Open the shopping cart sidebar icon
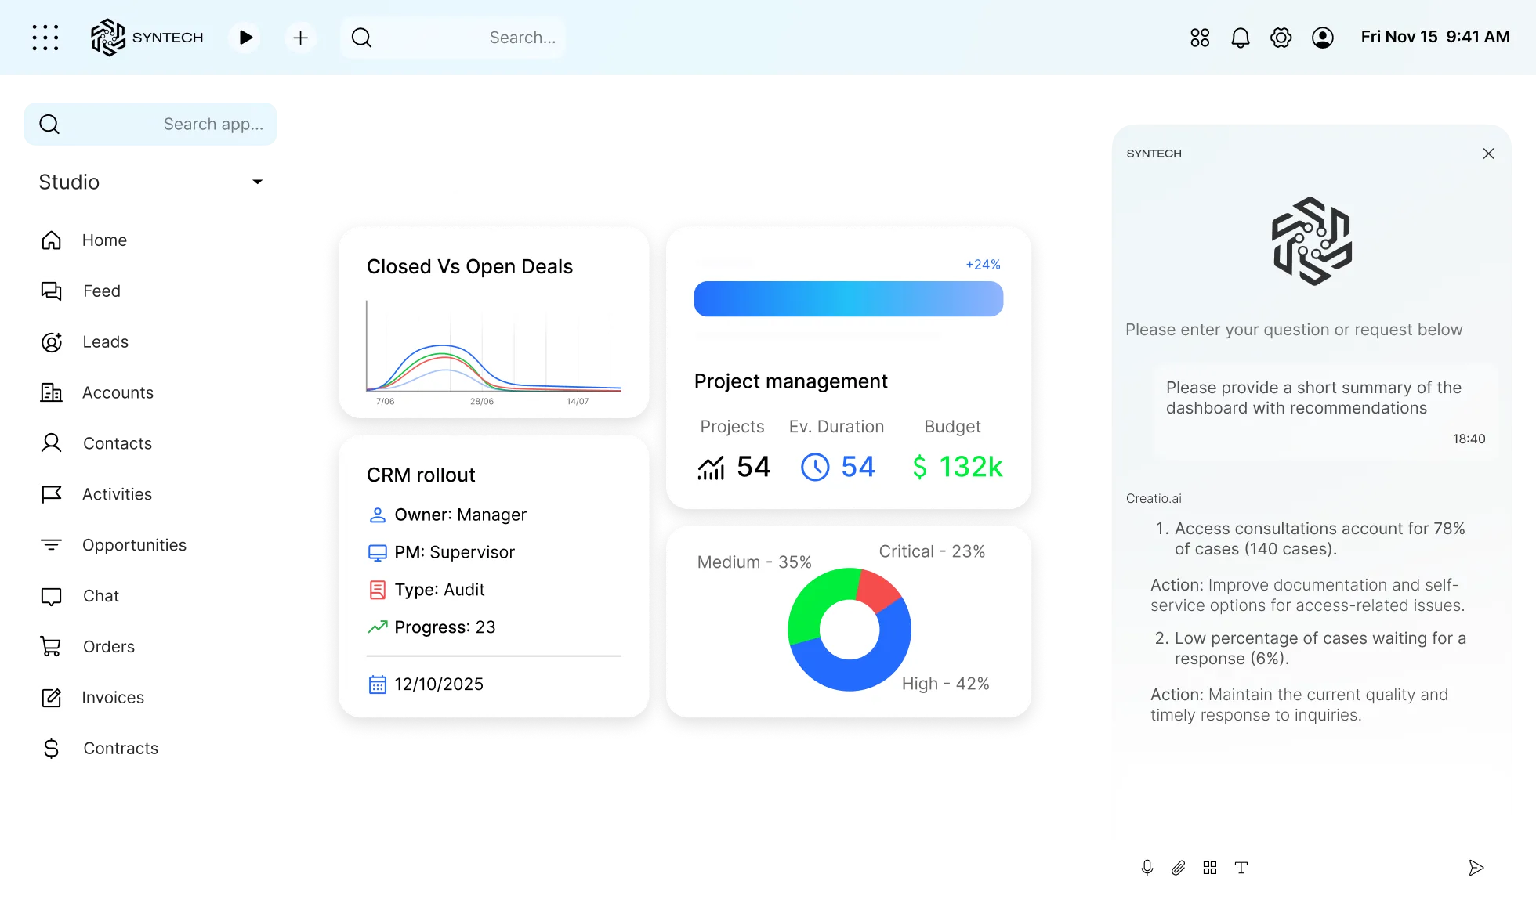The height and width of the screenshot is (903, 1536). [x=51, y=647]
